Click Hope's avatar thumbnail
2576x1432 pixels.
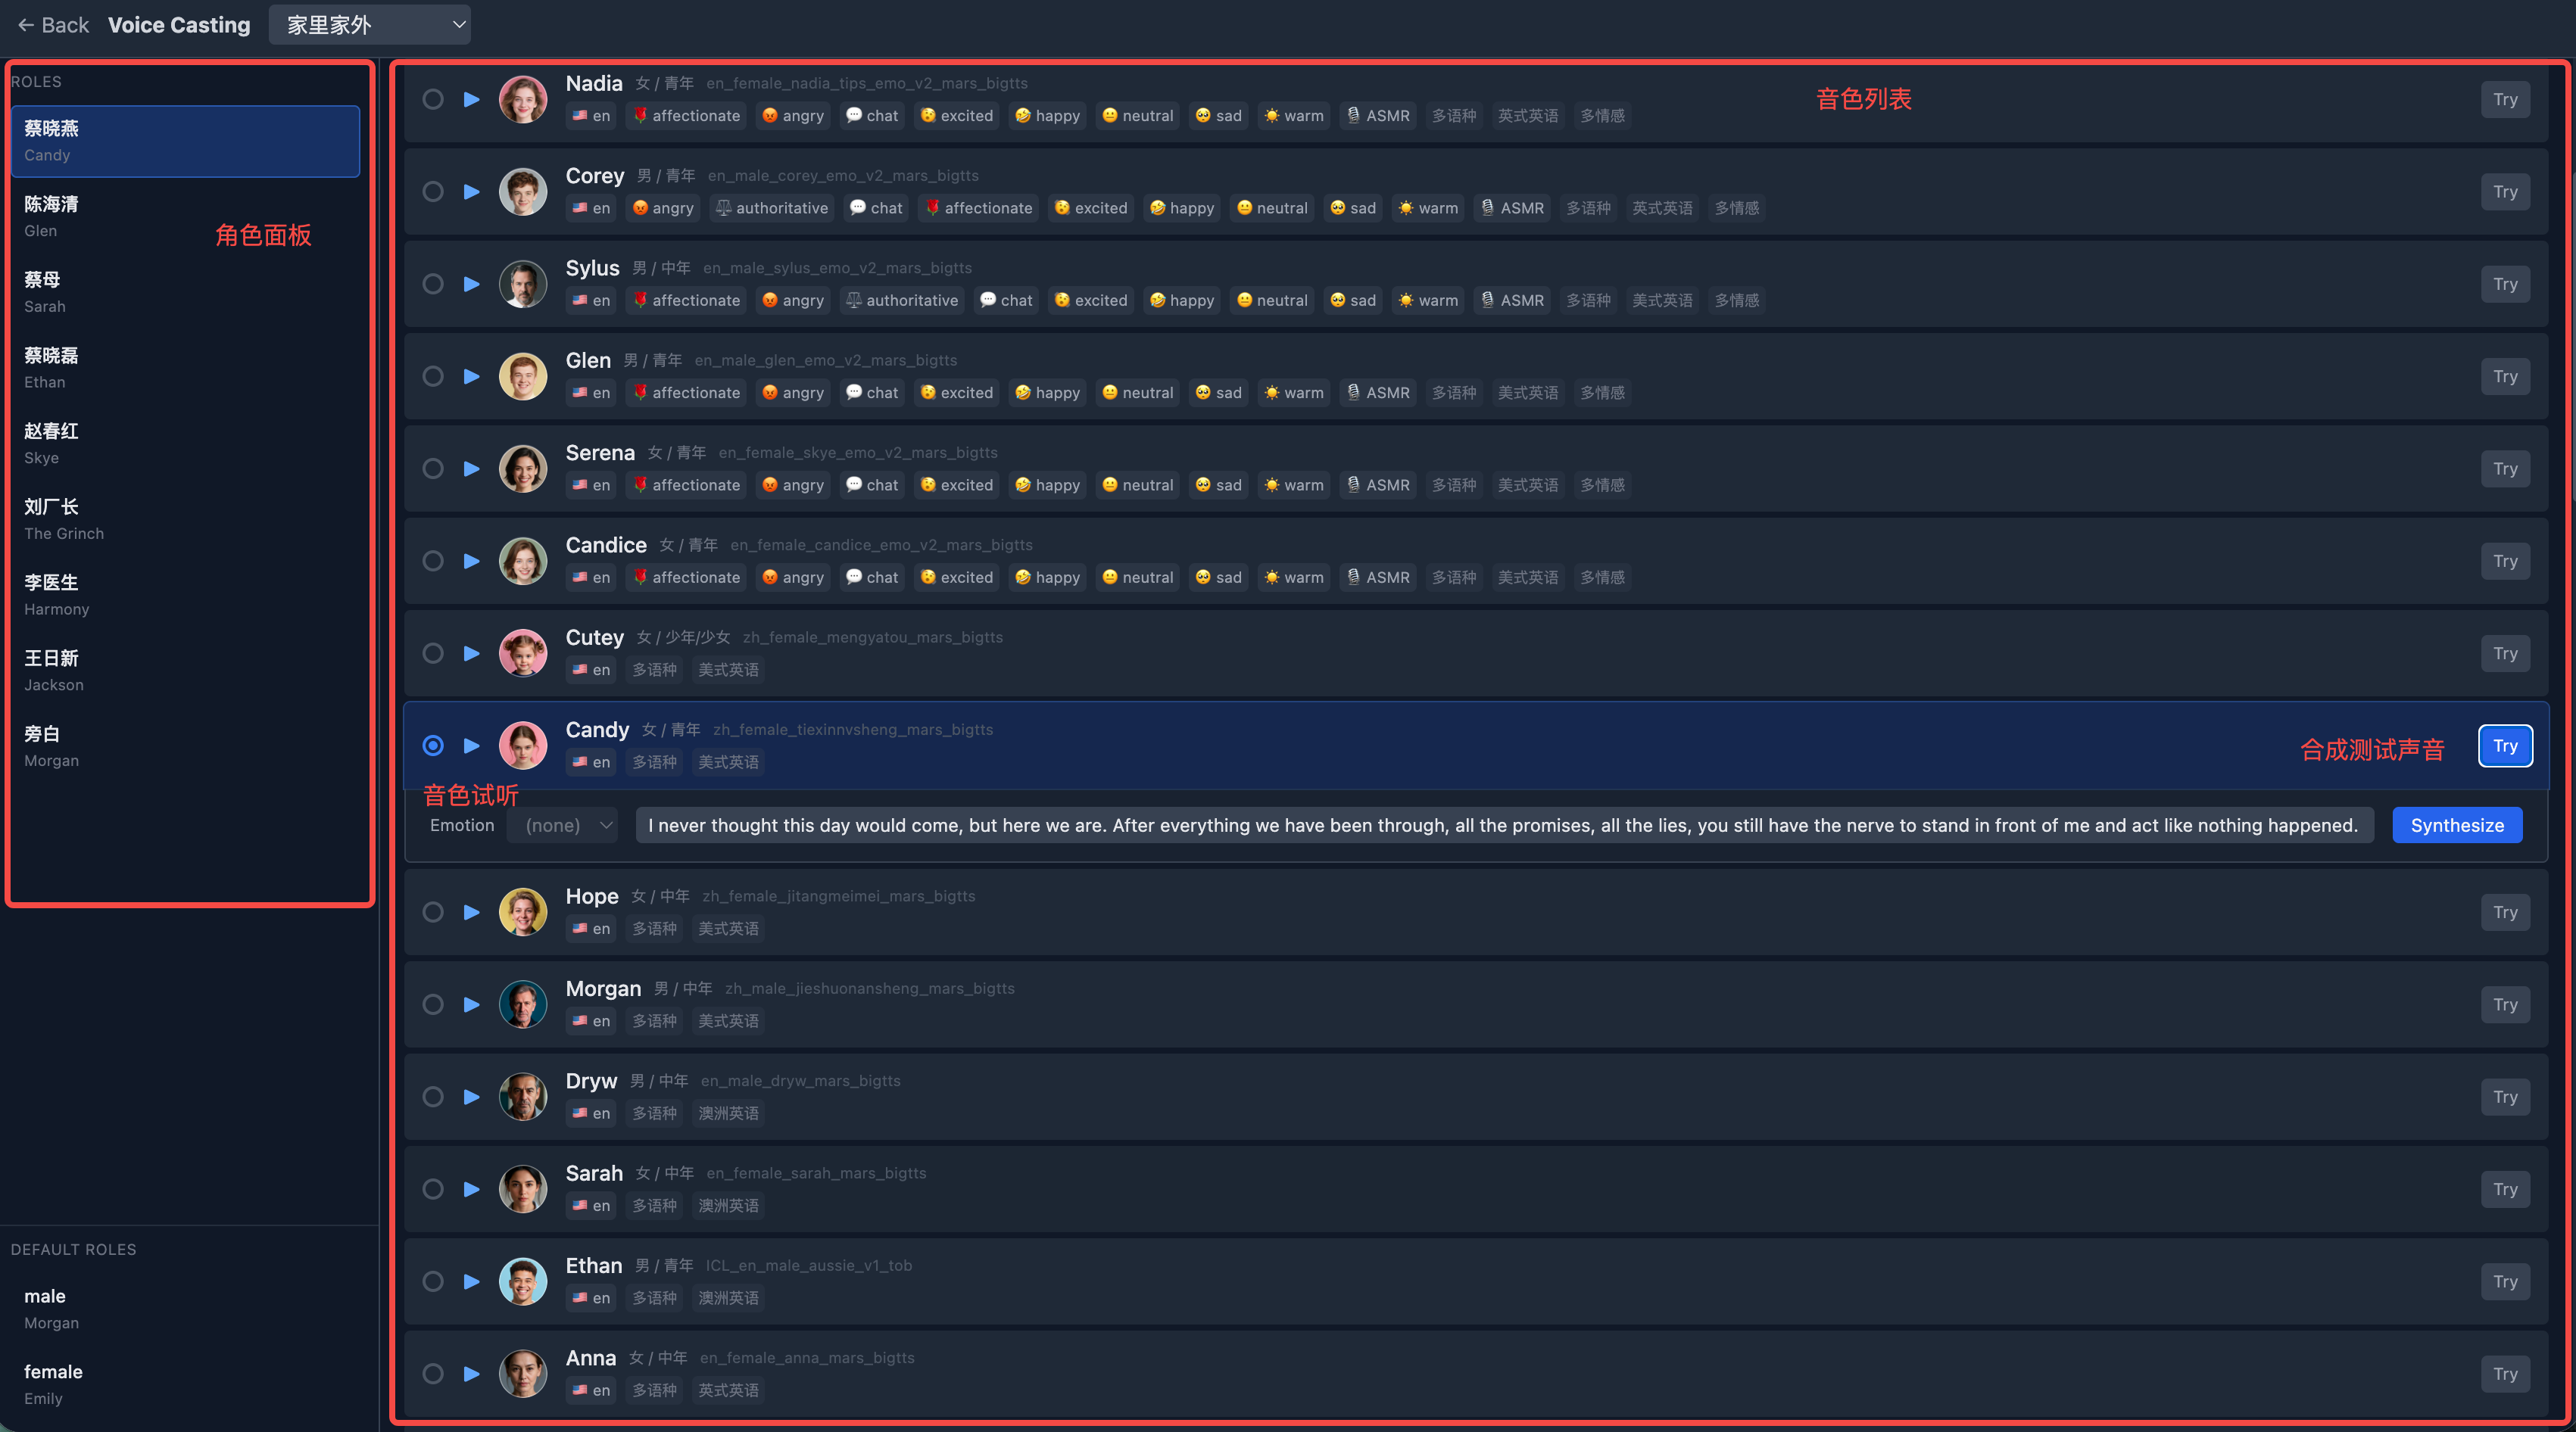click(x=523, y=911)
